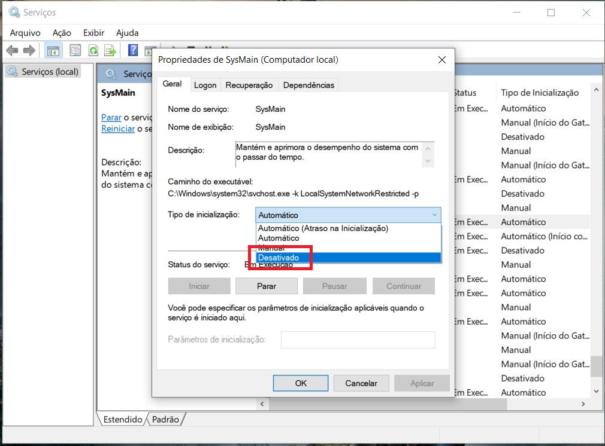The width and height of the screenshot is (605, 446).
Task: Click the Parar link in Serviços pane
Action: coord(111,117)
